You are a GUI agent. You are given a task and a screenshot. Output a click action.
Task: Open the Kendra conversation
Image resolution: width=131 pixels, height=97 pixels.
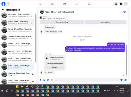pyautogui.click(x=18, y=45)
